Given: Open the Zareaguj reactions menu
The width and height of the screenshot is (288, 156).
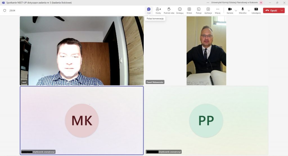Looking at the screenshot, I should [180, 10].
